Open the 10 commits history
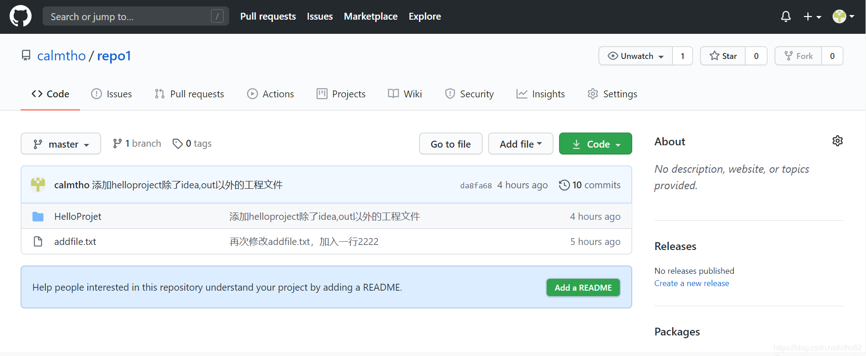Screen dimensions: 866x356 tap(590, 185)
